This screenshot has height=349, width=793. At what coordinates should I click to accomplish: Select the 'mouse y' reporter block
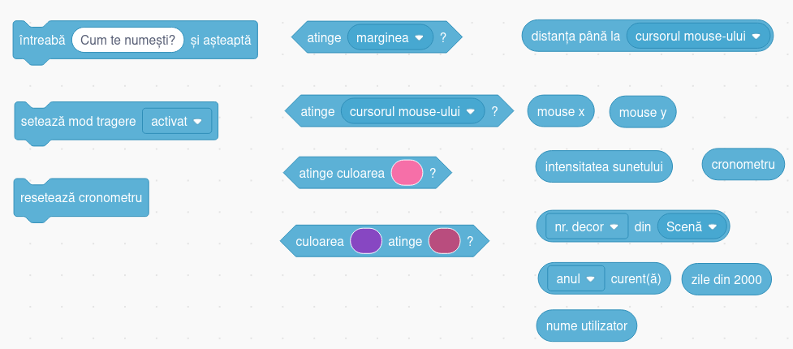pos(642,113)
